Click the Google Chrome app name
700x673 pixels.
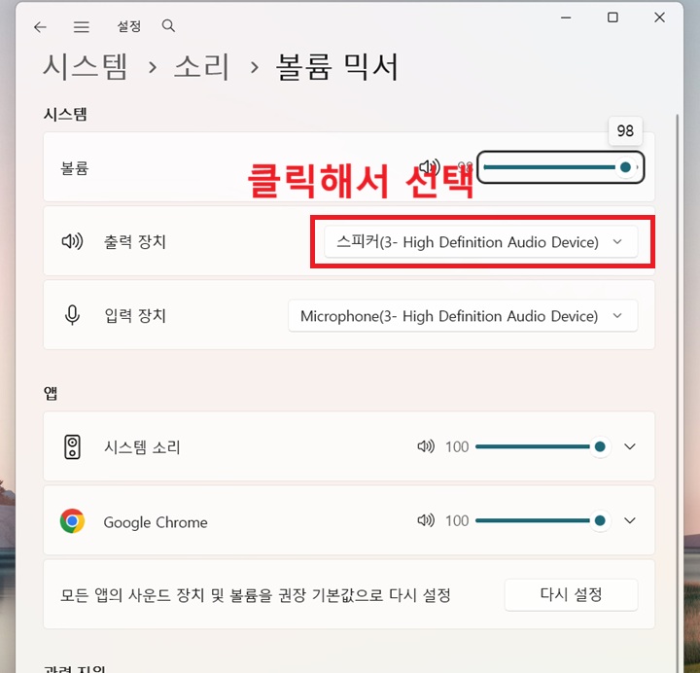[x=156, y=522]
